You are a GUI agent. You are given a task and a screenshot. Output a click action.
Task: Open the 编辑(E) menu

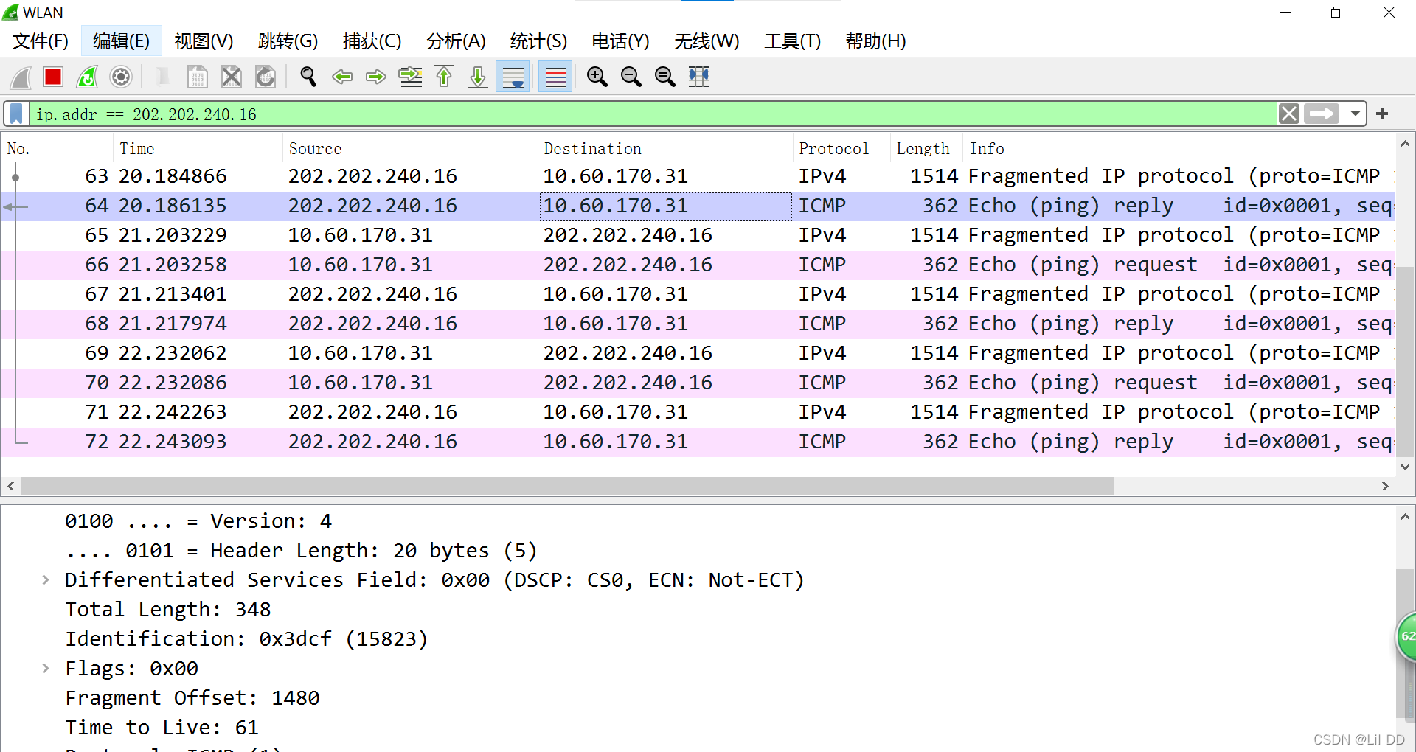122,41
